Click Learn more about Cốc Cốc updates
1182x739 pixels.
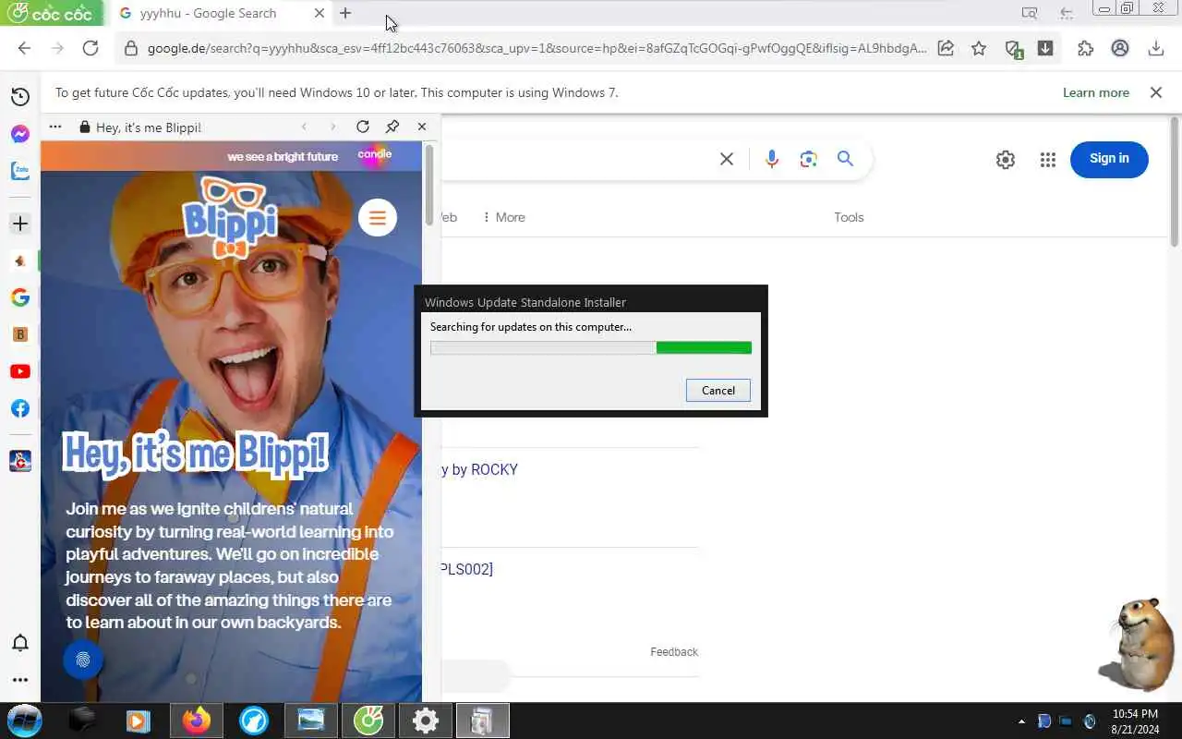pos(1096,92)
